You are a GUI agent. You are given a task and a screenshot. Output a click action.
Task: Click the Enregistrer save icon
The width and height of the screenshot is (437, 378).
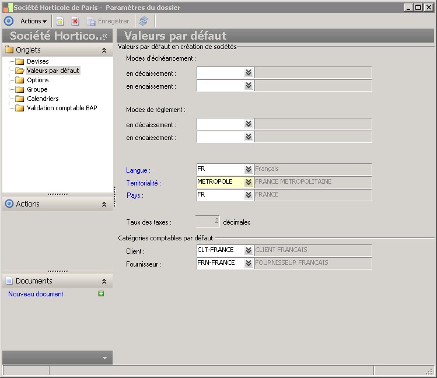[x=91, y=21]
